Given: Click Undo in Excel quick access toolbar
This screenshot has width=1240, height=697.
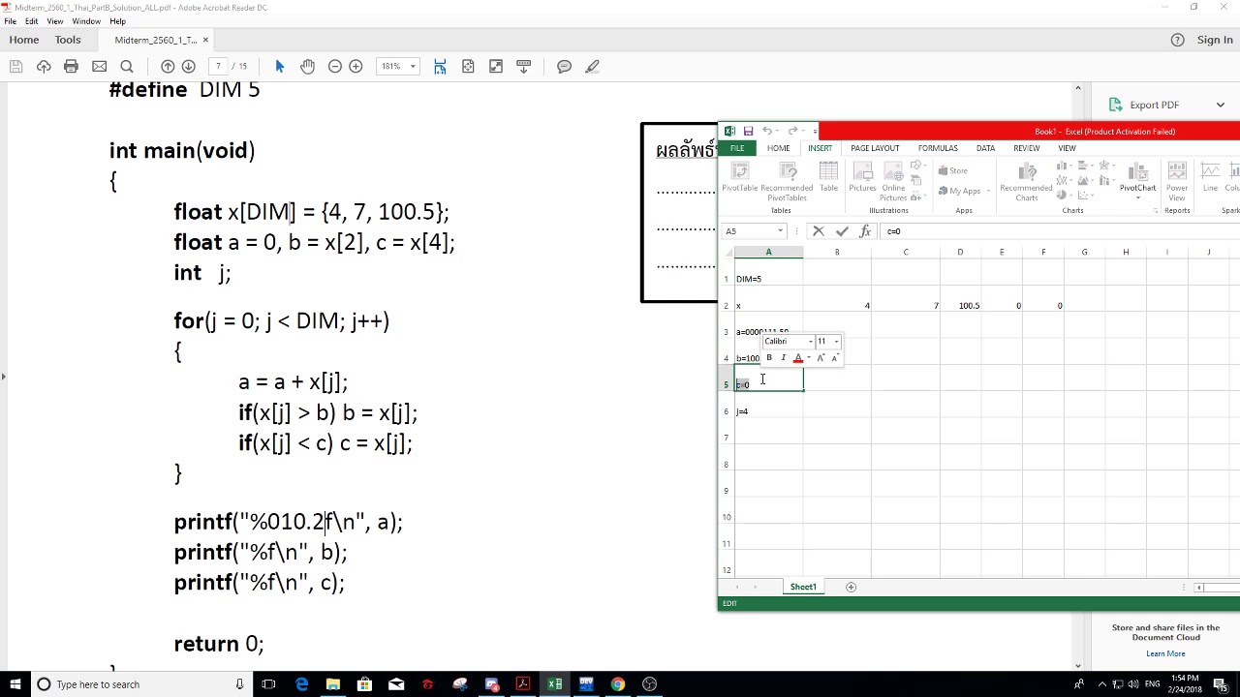Looking at the screenshot, I should pos(766,131).
